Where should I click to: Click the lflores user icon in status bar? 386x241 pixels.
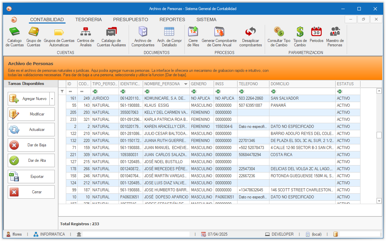tap(8, 234)
